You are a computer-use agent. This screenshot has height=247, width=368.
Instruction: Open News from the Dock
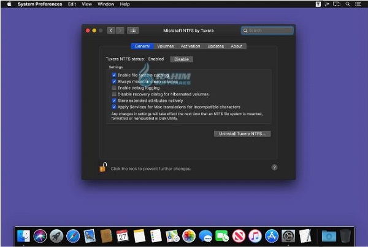click(239, 236)
